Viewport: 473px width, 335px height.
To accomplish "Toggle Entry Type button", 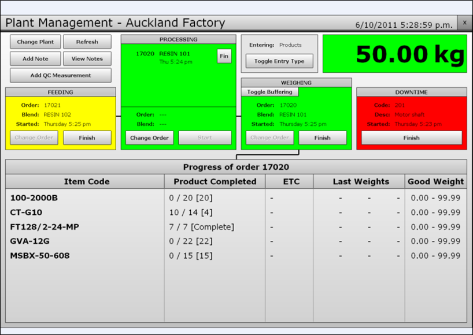I will coord(279,61).
